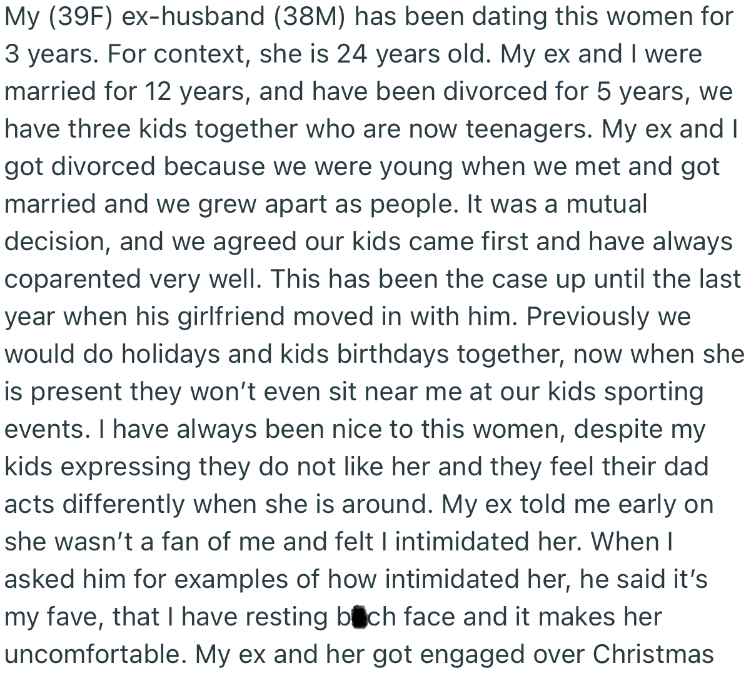Click the word "teenagers"
Viewport: 756px width, 673px height.
coord(528,129)
